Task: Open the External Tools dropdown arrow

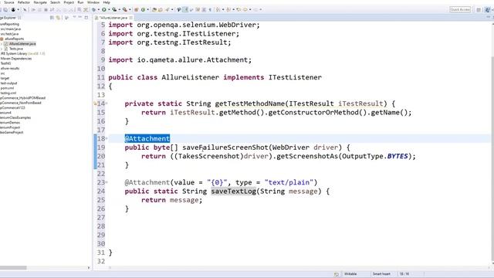Action: pos(130,9)
